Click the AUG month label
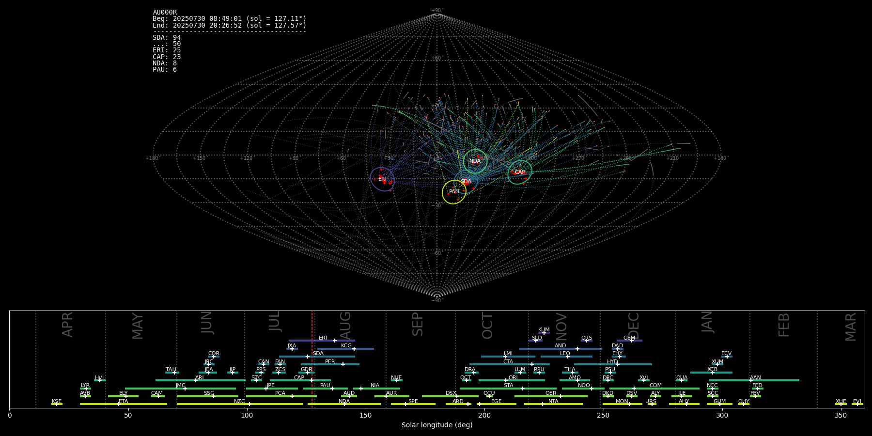Image resolution: width=872 pixels, height=436 pixels. (x=345, y=326)
